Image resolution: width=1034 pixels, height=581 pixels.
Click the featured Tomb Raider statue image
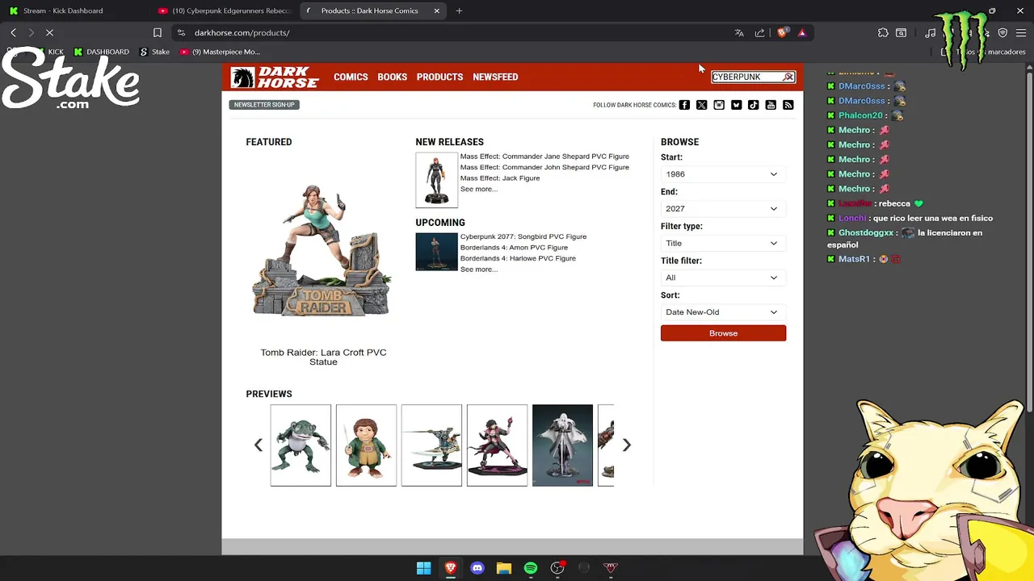coord(322,250)
